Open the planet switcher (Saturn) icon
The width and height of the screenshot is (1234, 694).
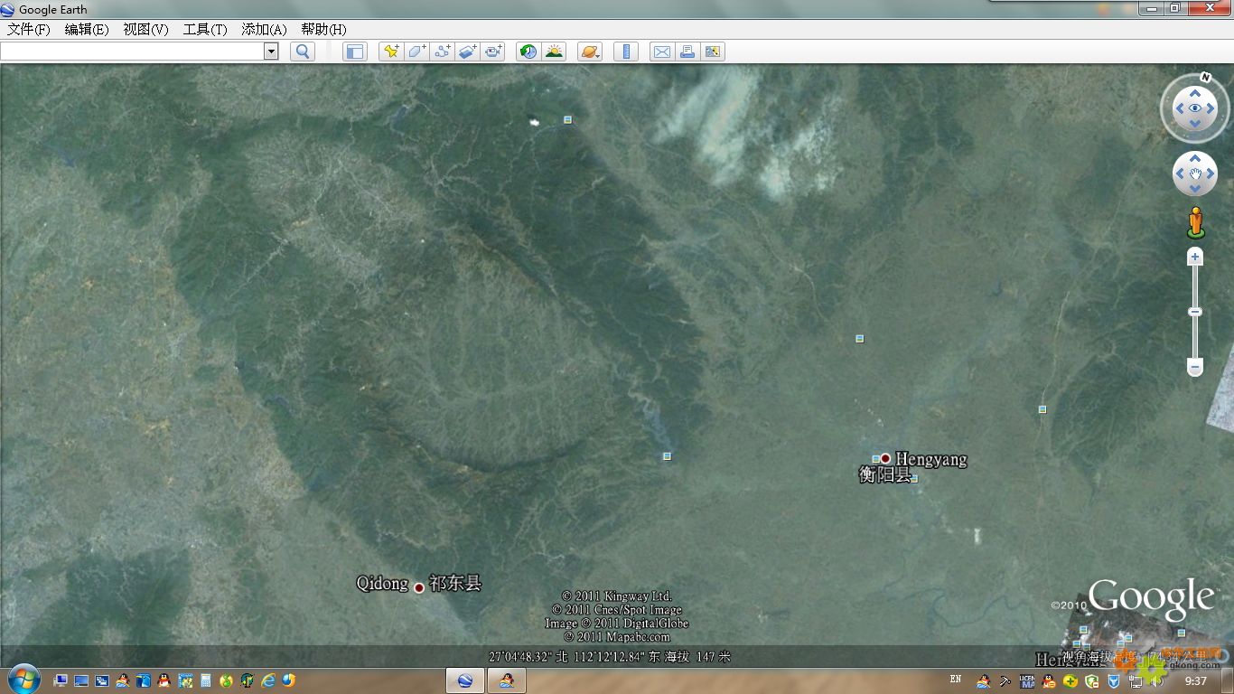point(590,52)
